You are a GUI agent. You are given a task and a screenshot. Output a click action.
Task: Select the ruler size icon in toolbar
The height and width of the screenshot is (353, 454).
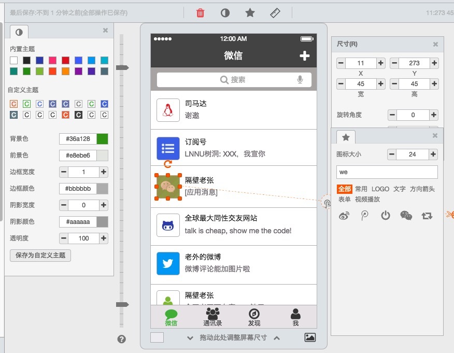[275, 13]
